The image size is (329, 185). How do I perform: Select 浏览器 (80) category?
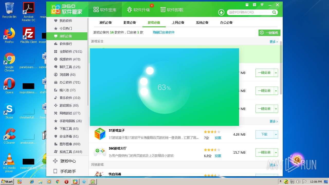67,75
